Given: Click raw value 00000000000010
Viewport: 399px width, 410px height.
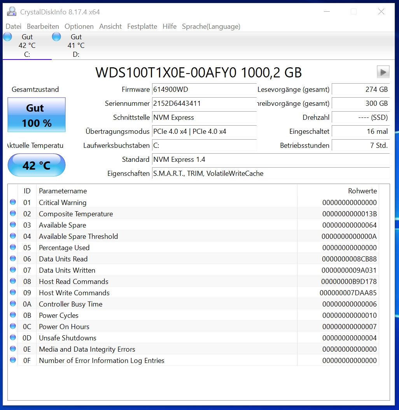Looking at the screenshot, I should click(349, 315).
